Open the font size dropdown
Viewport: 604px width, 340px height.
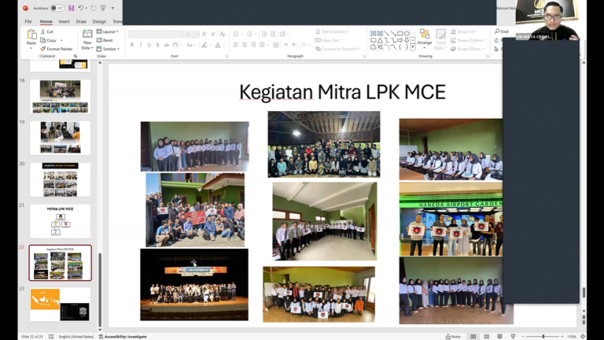click(197, 35)
